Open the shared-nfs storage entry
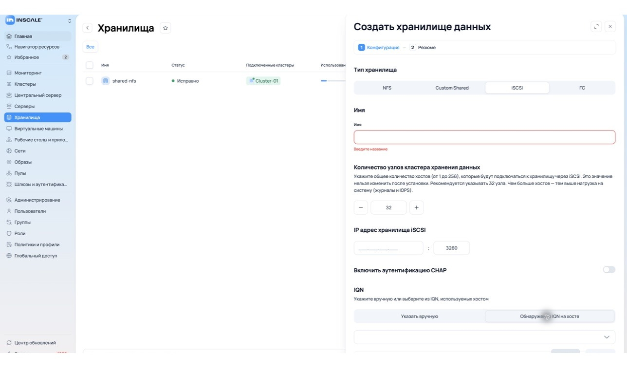 coord(124,81)
